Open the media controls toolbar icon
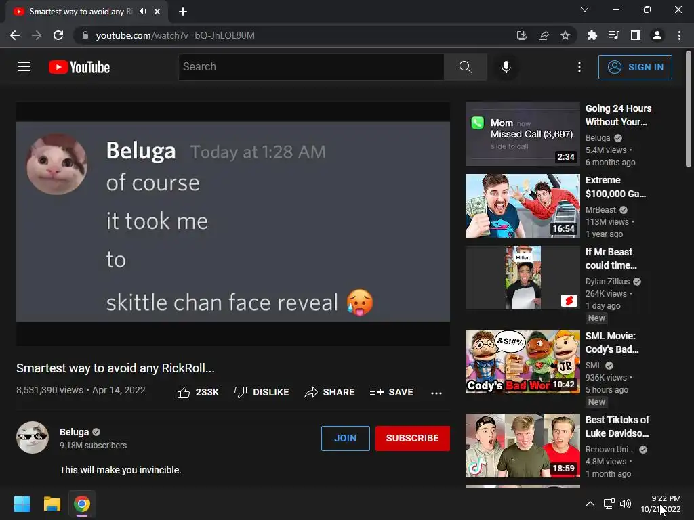The width and height of the screenshot is (694, 520). (614, 35)
